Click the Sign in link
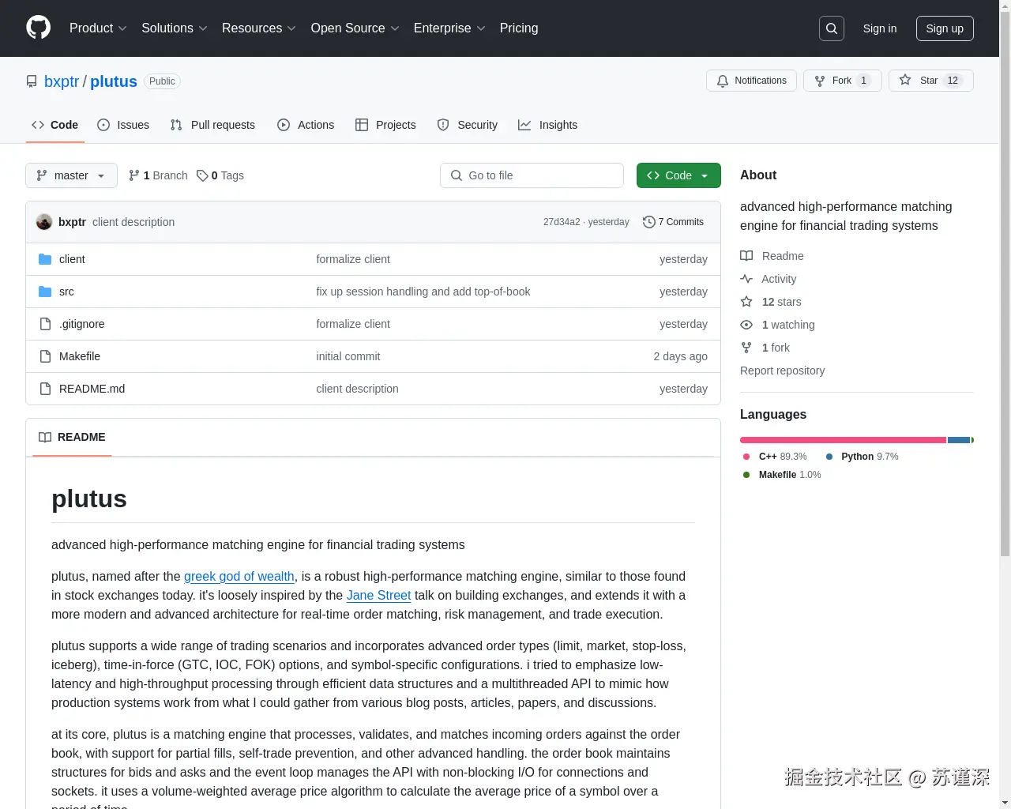This screenshot has height=809, width=1011. coord(880,28)
